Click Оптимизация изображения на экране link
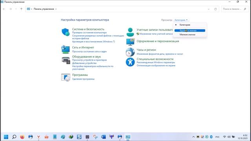251x141 pixels. [x=156, y=65]
